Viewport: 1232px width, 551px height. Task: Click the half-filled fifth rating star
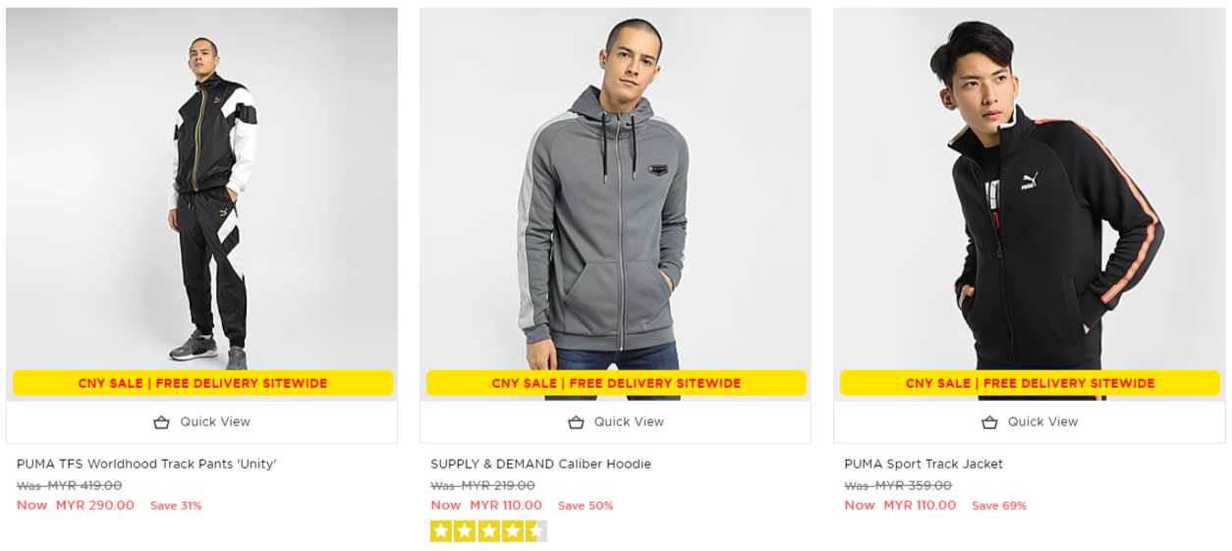click(535, 531)
